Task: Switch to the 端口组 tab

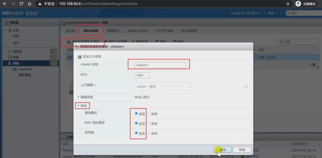Action: 70,31
